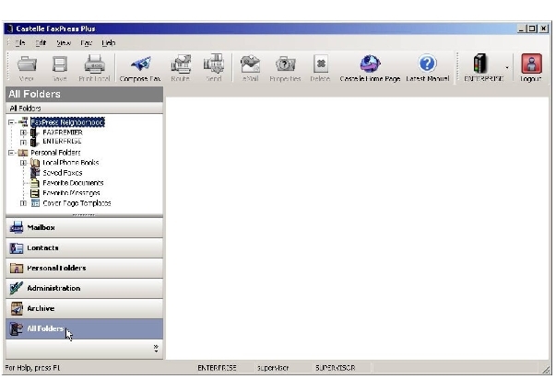Collapse the Personal Folders tree node
This screenshot has width=556, height=379.
pos(11,153)
